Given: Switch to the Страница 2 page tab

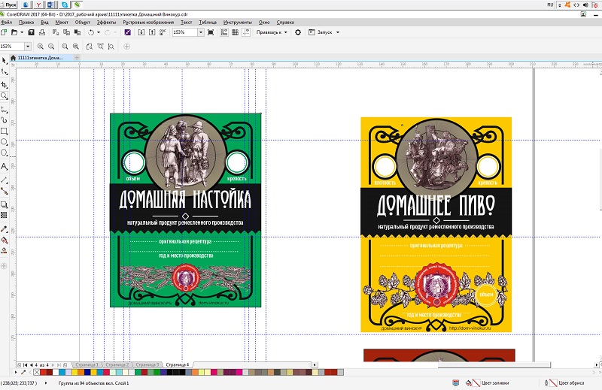Looking at the screenshot, I should [118, 364].
